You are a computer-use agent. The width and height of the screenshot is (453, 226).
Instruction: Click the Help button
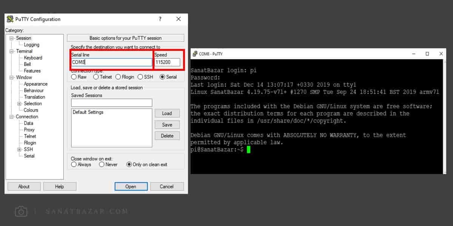(x=60, y=186)
